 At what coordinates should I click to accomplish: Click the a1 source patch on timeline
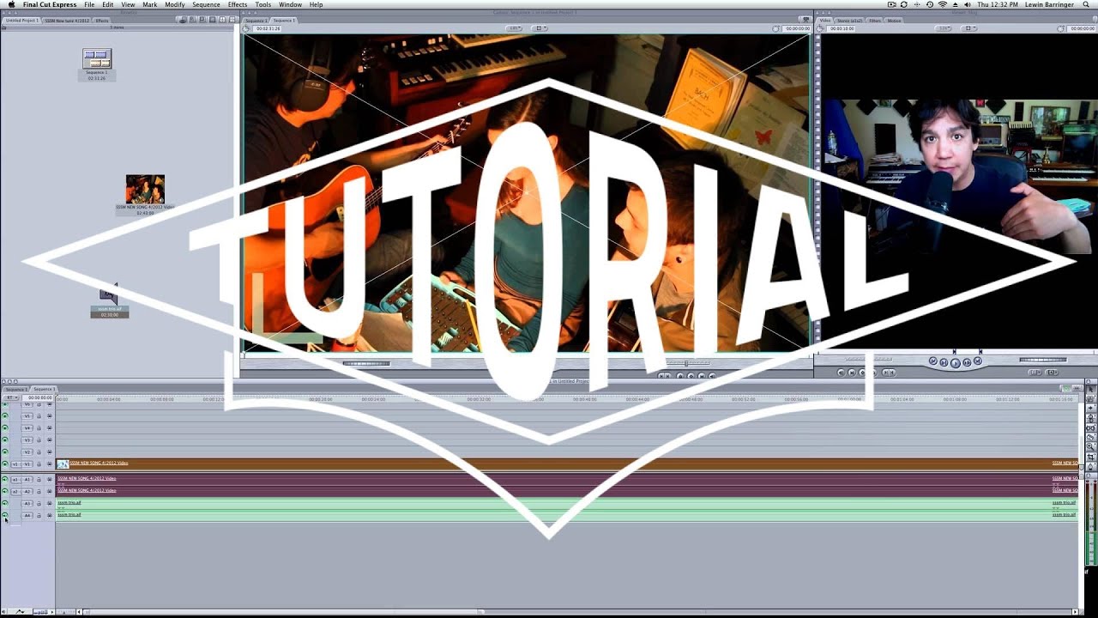pos(15,480)
